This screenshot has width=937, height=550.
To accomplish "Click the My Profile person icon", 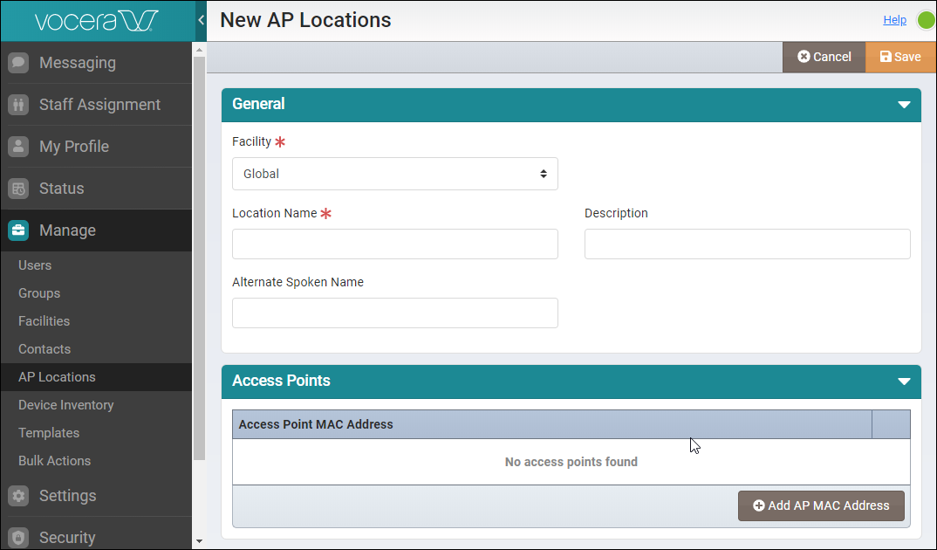I will [x=18, y=146].
